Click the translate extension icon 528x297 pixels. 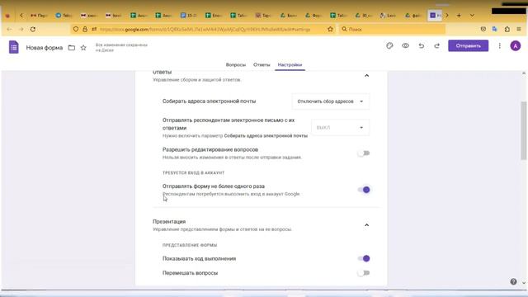click(x=495, y=30)
